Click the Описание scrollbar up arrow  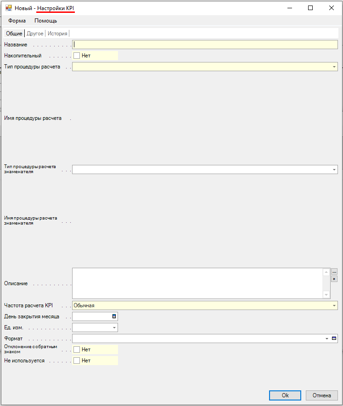point(326,272)
